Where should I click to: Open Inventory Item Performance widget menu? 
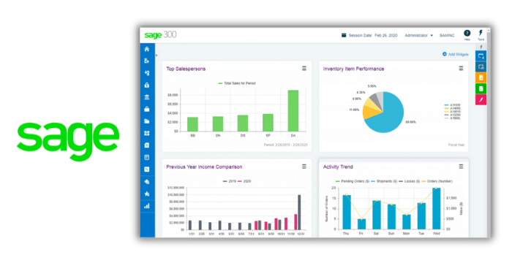[x=461, y=68]
